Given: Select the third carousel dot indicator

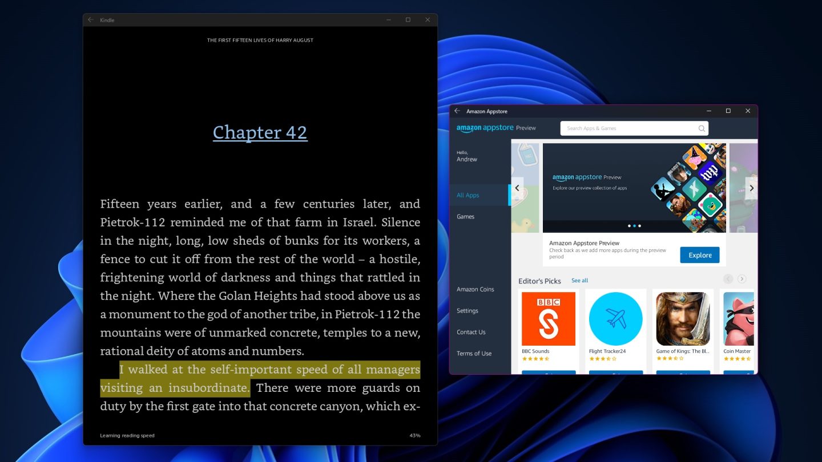Looking at the screenshot, I should point(639,226).
